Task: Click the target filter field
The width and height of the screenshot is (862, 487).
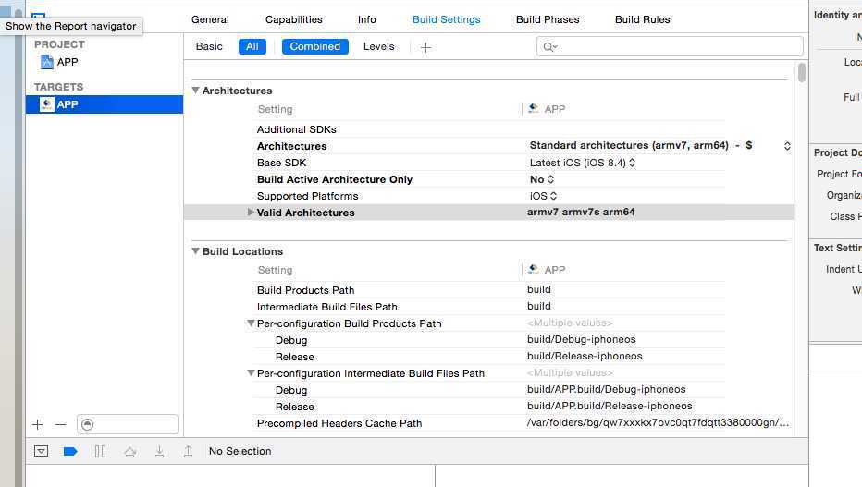Action: point(128,424)
